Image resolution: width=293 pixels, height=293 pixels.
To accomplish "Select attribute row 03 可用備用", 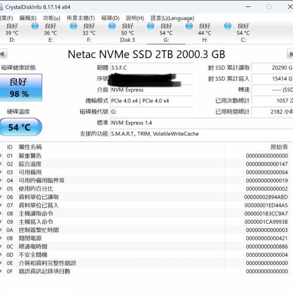I will (145, 172).
